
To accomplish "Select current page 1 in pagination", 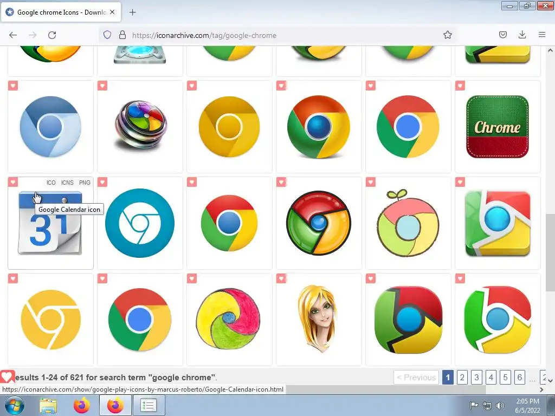I will (448, 378).
